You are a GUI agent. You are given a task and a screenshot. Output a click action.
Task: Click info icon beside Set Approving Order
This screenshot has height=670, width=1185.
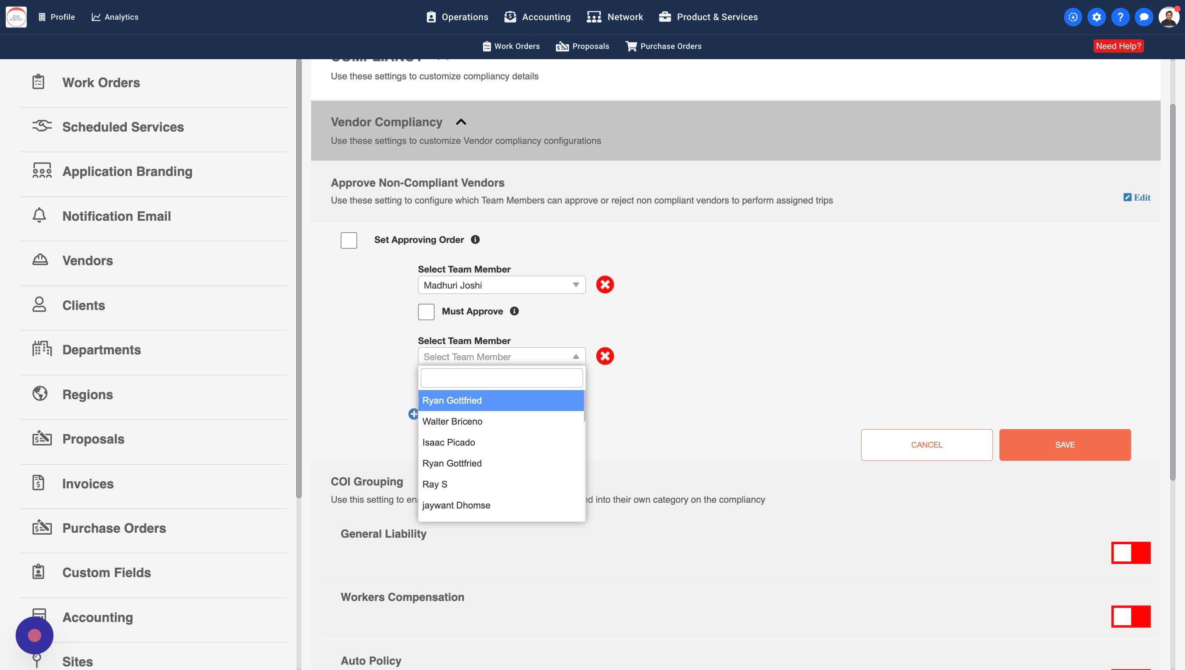(475, 239)
